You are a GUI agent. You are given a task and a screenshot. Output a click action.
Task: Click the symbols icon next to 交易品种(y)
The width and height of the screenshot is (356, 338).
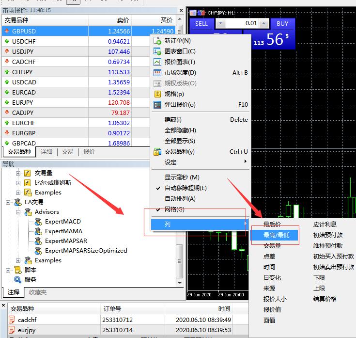(x=157, y=152)
